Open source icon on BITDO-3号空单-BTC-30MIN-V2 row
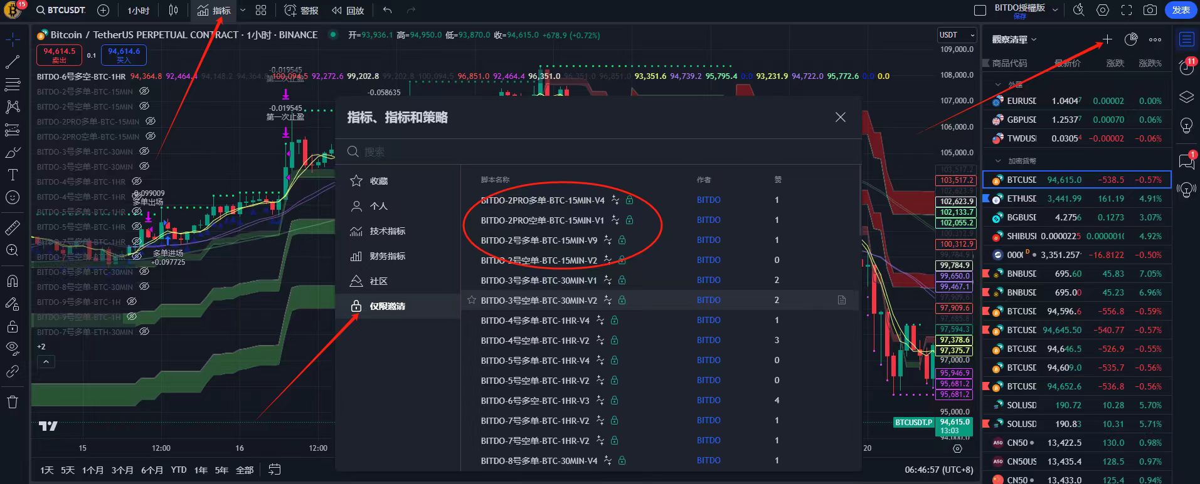 tap(842, 301)
